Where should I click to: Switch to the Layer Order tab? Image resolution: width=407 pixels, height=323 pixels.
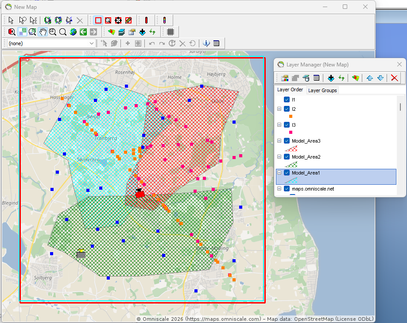point(290,90)
